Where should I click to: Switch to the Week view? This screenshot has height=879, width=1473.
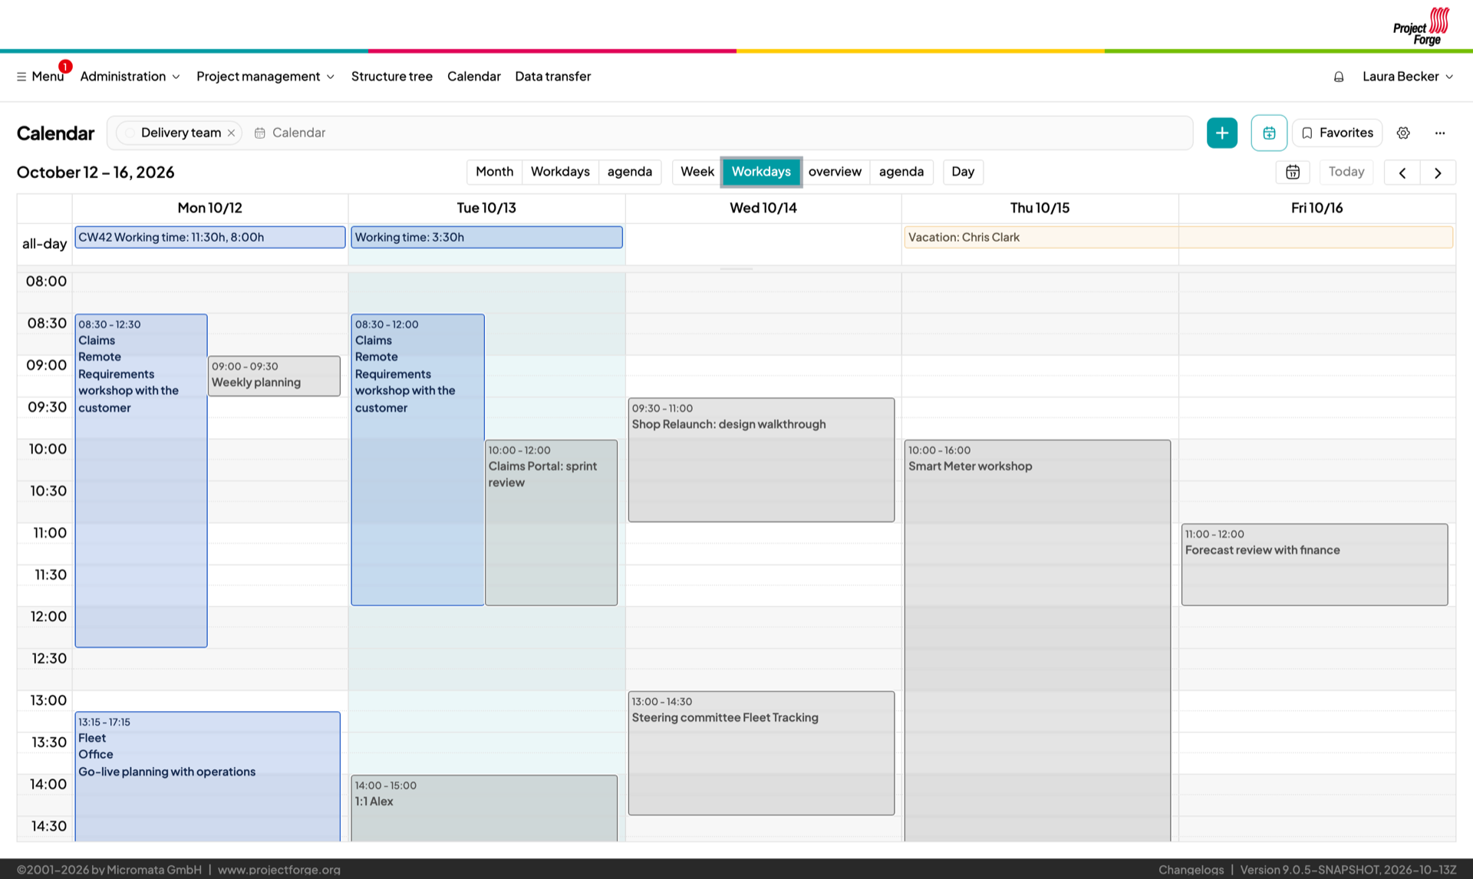click(697, 172)
